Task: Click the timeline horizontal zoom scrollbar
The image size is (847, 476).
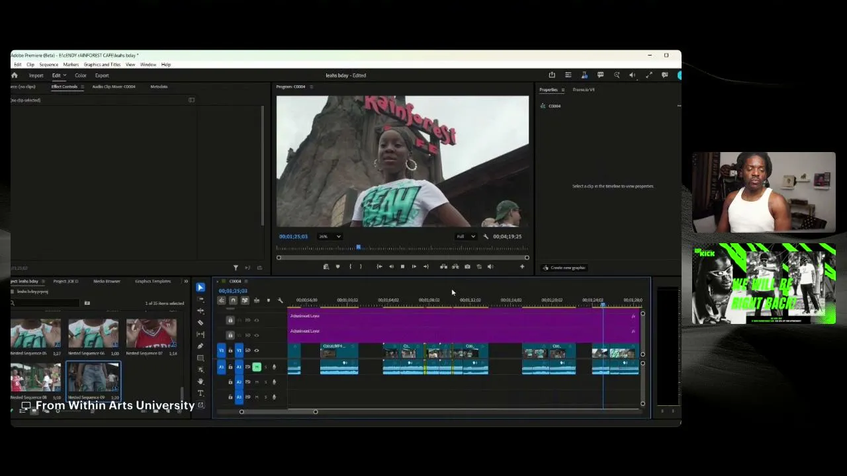Action: pyautogui.click(x=278, y=412)
